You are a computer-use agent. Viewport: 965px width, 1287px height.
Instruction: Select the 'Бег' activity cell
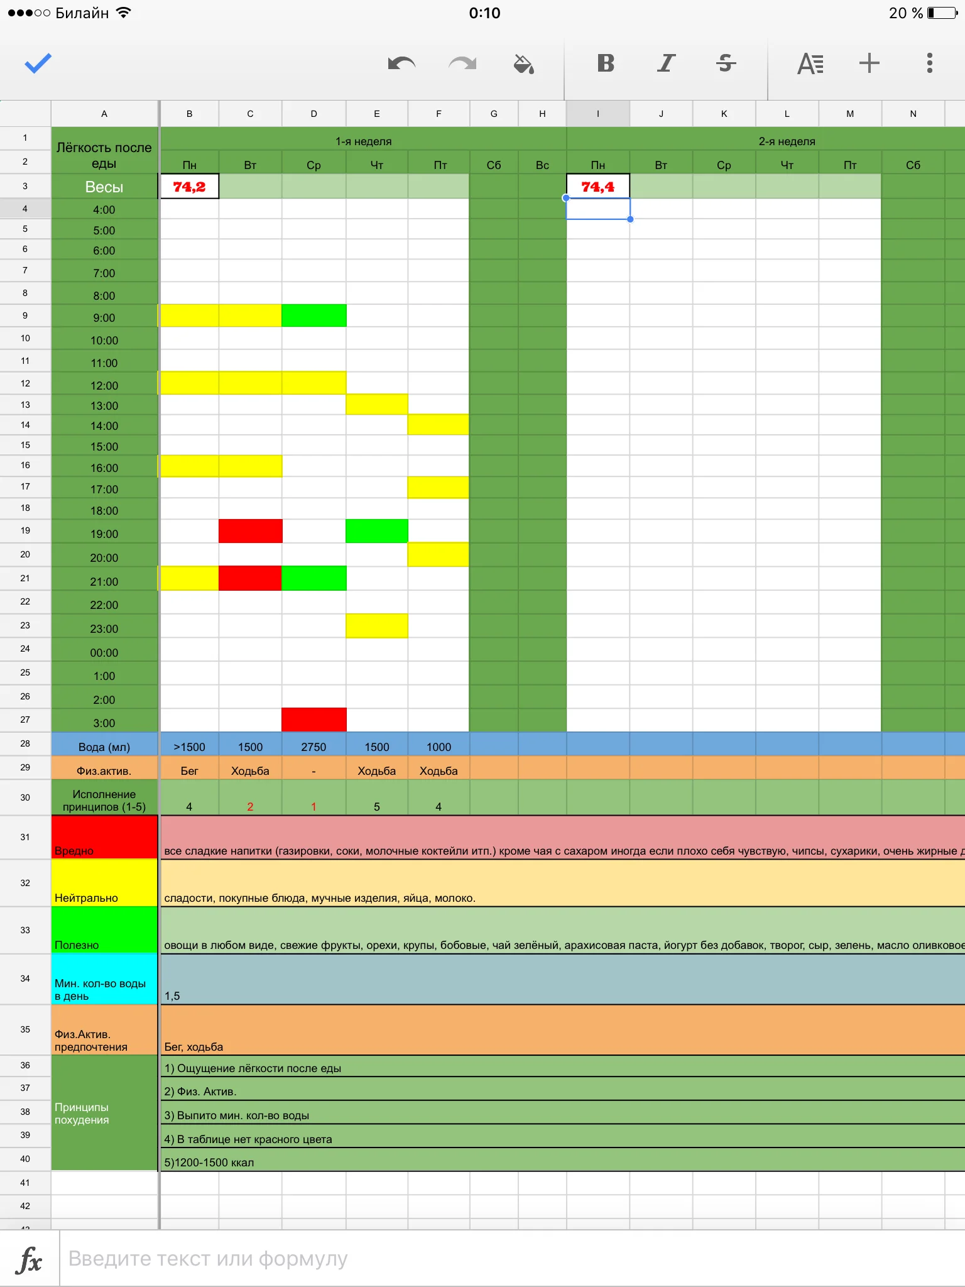(x=190, y=768)
